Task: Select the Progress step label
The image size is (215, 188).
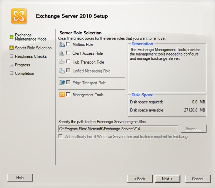Action: tap(22, 65)
